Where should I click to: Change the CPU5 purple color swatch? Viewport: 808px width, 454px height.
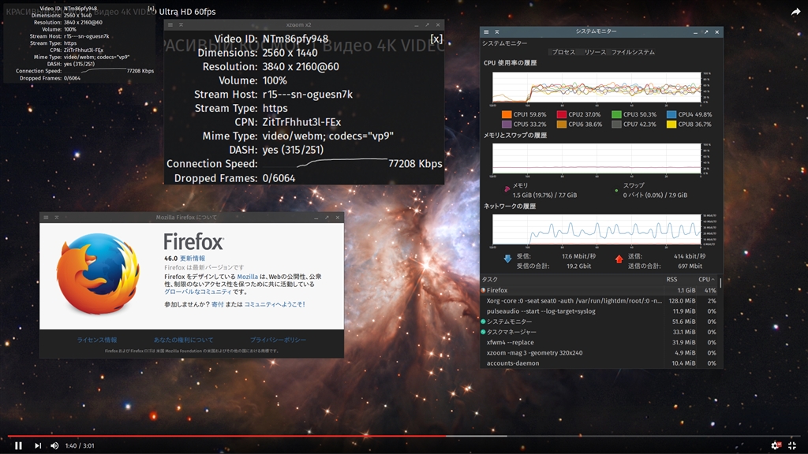[x=507, y=124]
